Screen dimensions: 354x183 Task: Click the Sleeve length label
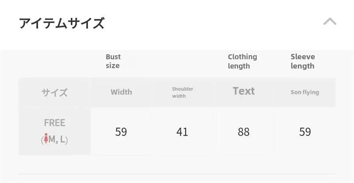[x=303, y=61]
